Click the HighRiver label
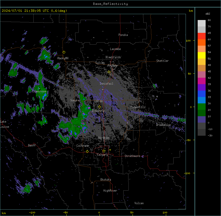This screenshot has width=221, height=216. point(110,191)
